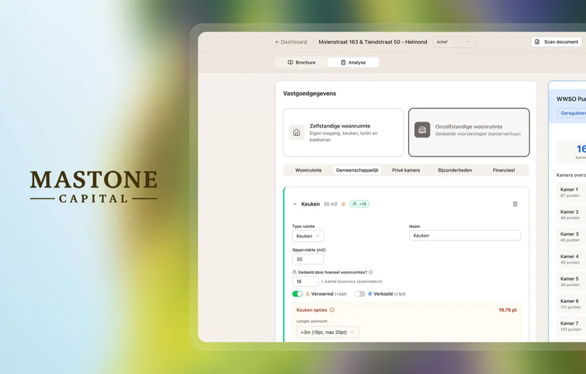Select Kamer 7 with 103 punten
The image size is (586, 374).
(571, 326)
